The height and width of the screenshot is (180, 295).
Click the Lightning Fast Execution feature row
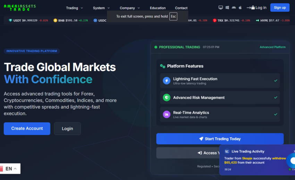coord(220,81)
